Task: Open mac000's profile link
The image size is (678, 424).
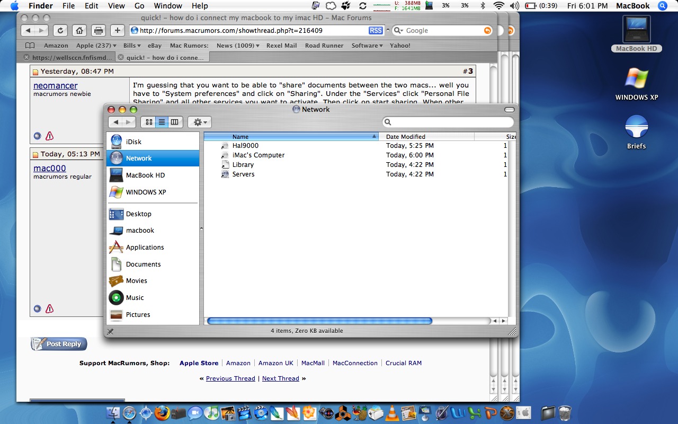Action: pyautogui.click(x=50, y=169)
